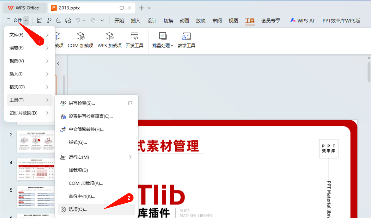The height and width of the screenshot is (218, 371).
Task: Open the PPT效率库WPS版 tab
Action: [x=341, y=21]
